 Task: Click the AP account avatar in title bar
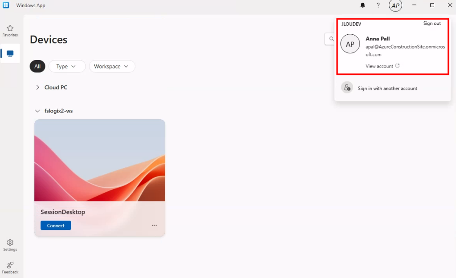pyautogui.click(x=395, y=6)
